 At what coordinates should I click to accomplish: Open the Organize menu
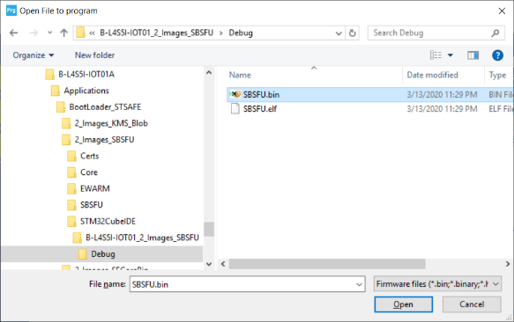coord(34,55)
